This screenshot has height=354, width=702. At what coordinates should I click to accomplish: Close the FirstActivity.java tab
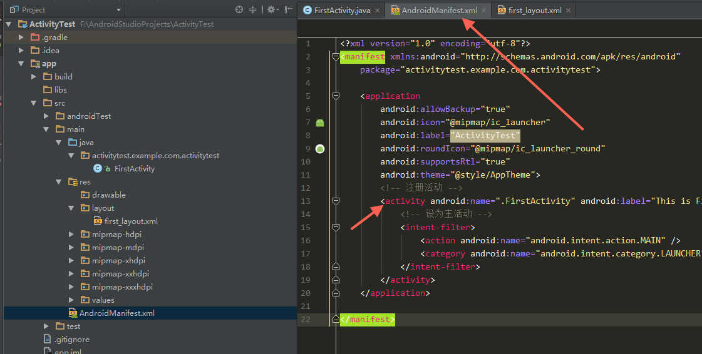tap(378, 10)
